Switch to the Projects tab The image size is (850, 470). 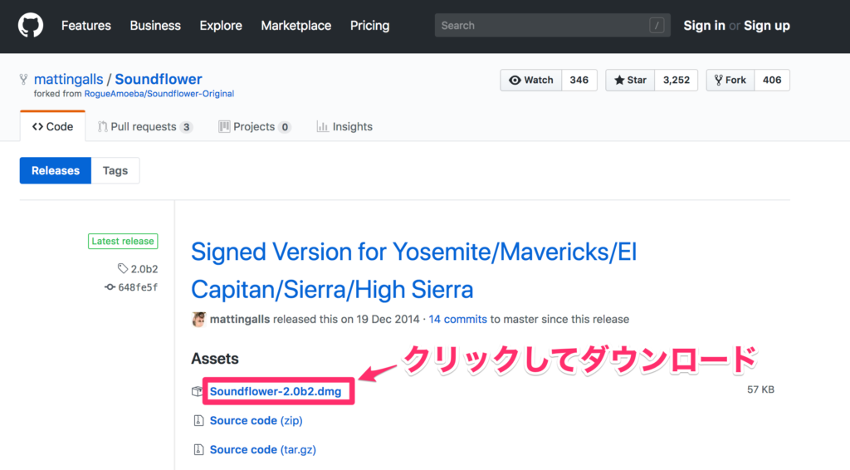(255, 127)
